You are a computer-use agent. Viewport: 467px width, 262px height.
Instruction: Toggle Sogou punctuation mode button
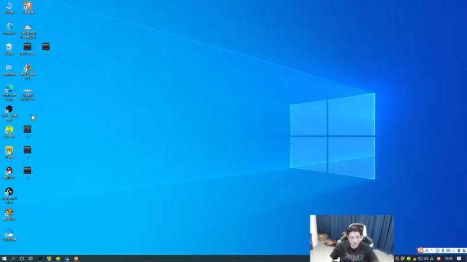click(432, 251)
